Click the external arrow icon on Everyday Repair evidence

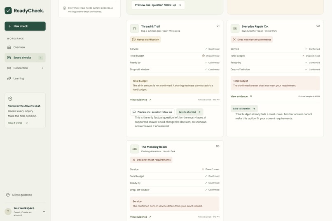click(251, 96)
